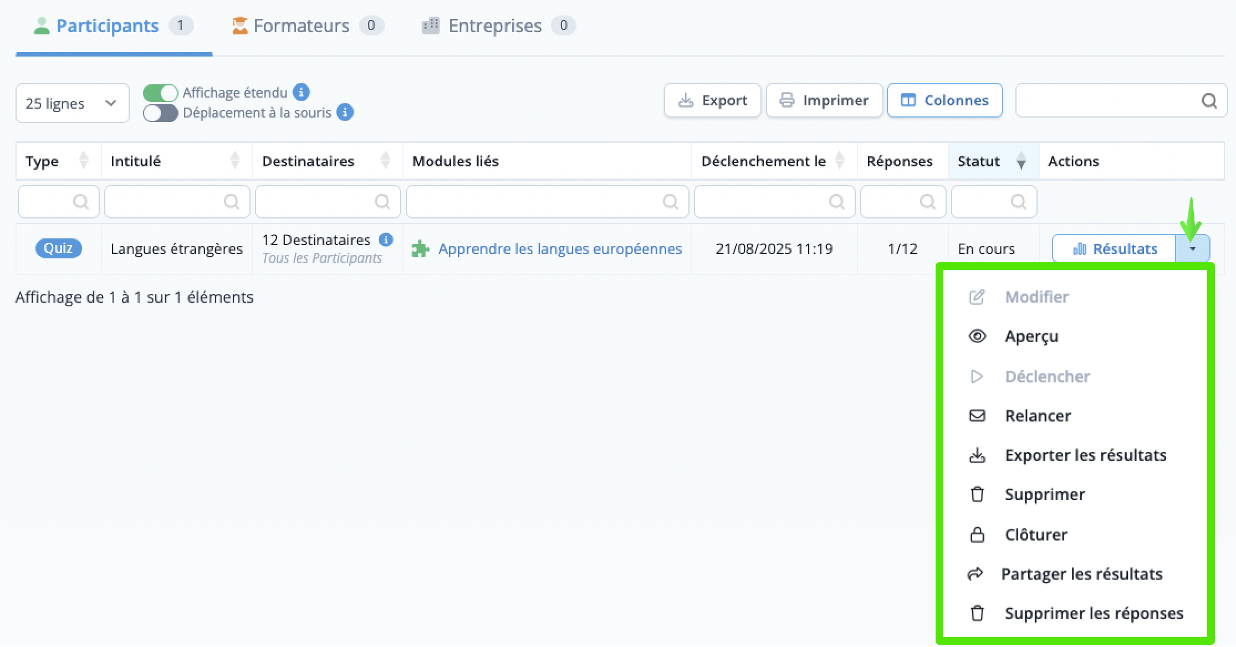
Task: Click the padlock icon for Clôturer
Action: point(977,534)
